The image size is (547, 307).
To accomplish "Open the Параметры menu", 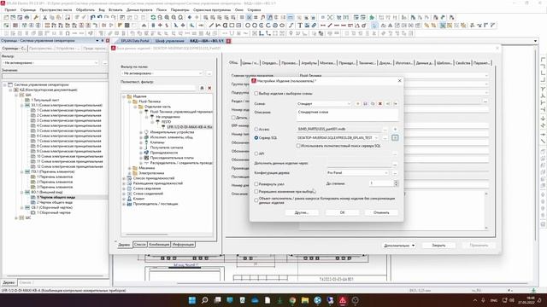I will (179, 10).
